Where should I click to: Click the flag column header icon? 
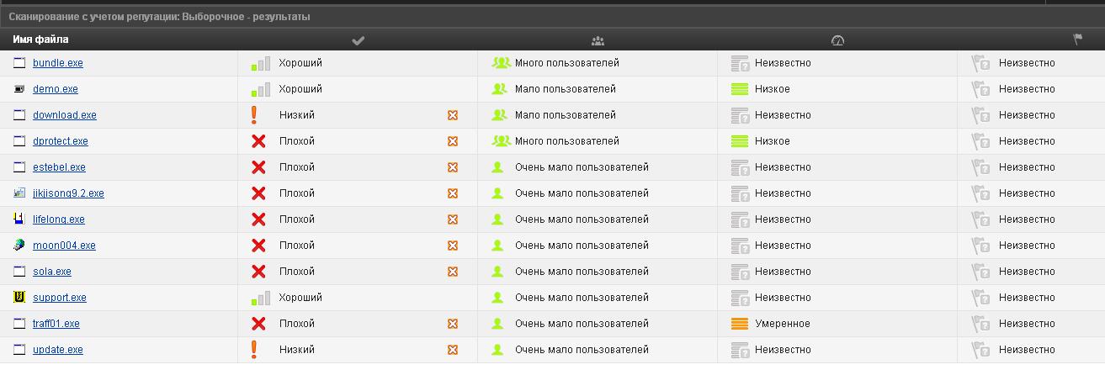coord(1077,40)
